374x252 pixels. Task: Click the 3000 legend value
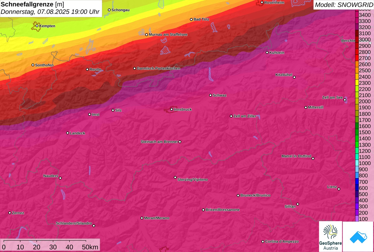click(365, 39)
